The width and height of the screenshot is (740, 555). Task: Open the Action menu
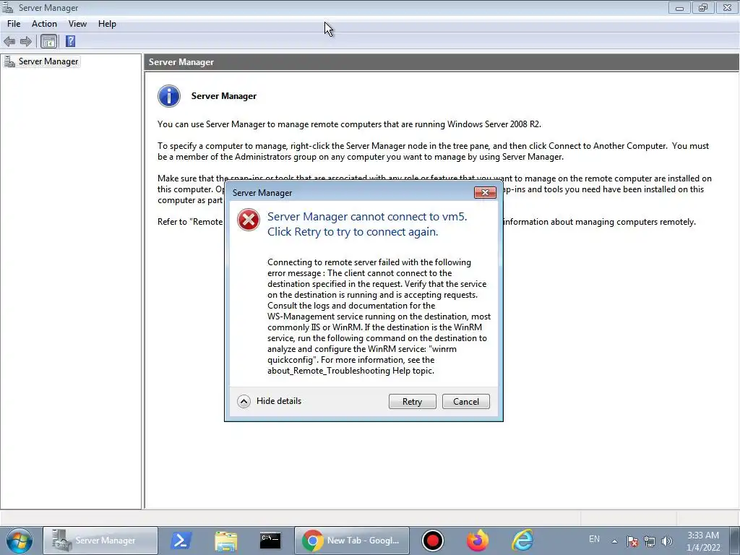click(x=44, y=24)
